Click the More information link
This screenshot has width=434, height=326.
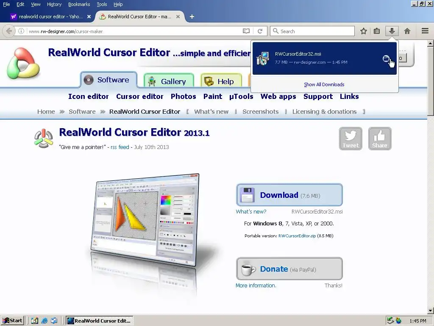[x=256, y=286]
